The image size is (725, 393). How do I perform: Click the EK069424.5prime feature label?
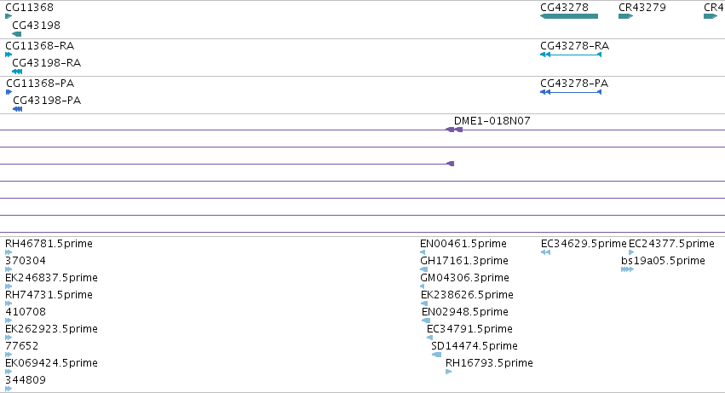click(x=51, y=363)
